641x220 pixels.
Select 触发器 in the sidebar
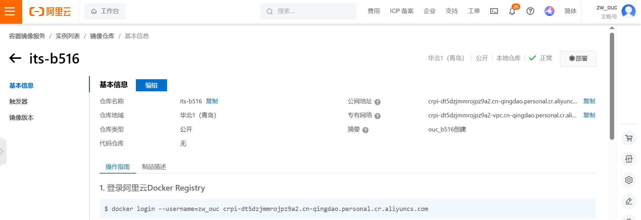tap(18, 102)
